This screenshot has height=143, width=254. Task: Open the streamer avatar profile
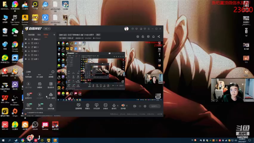(126, 29)
